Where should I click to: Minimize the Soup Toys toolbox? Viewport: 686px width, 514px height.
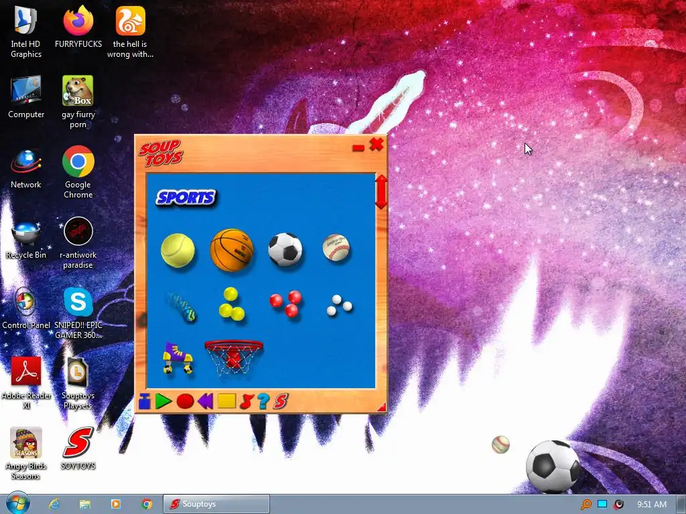tap(358, 148)
